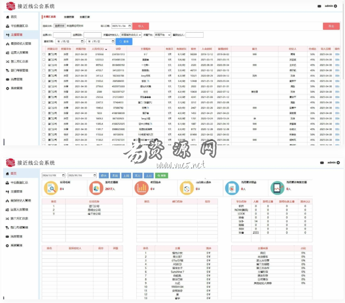Click the 当月累计流水 card icon
The width and height of the screenshot is (345, 303).
tap(187, 188)
